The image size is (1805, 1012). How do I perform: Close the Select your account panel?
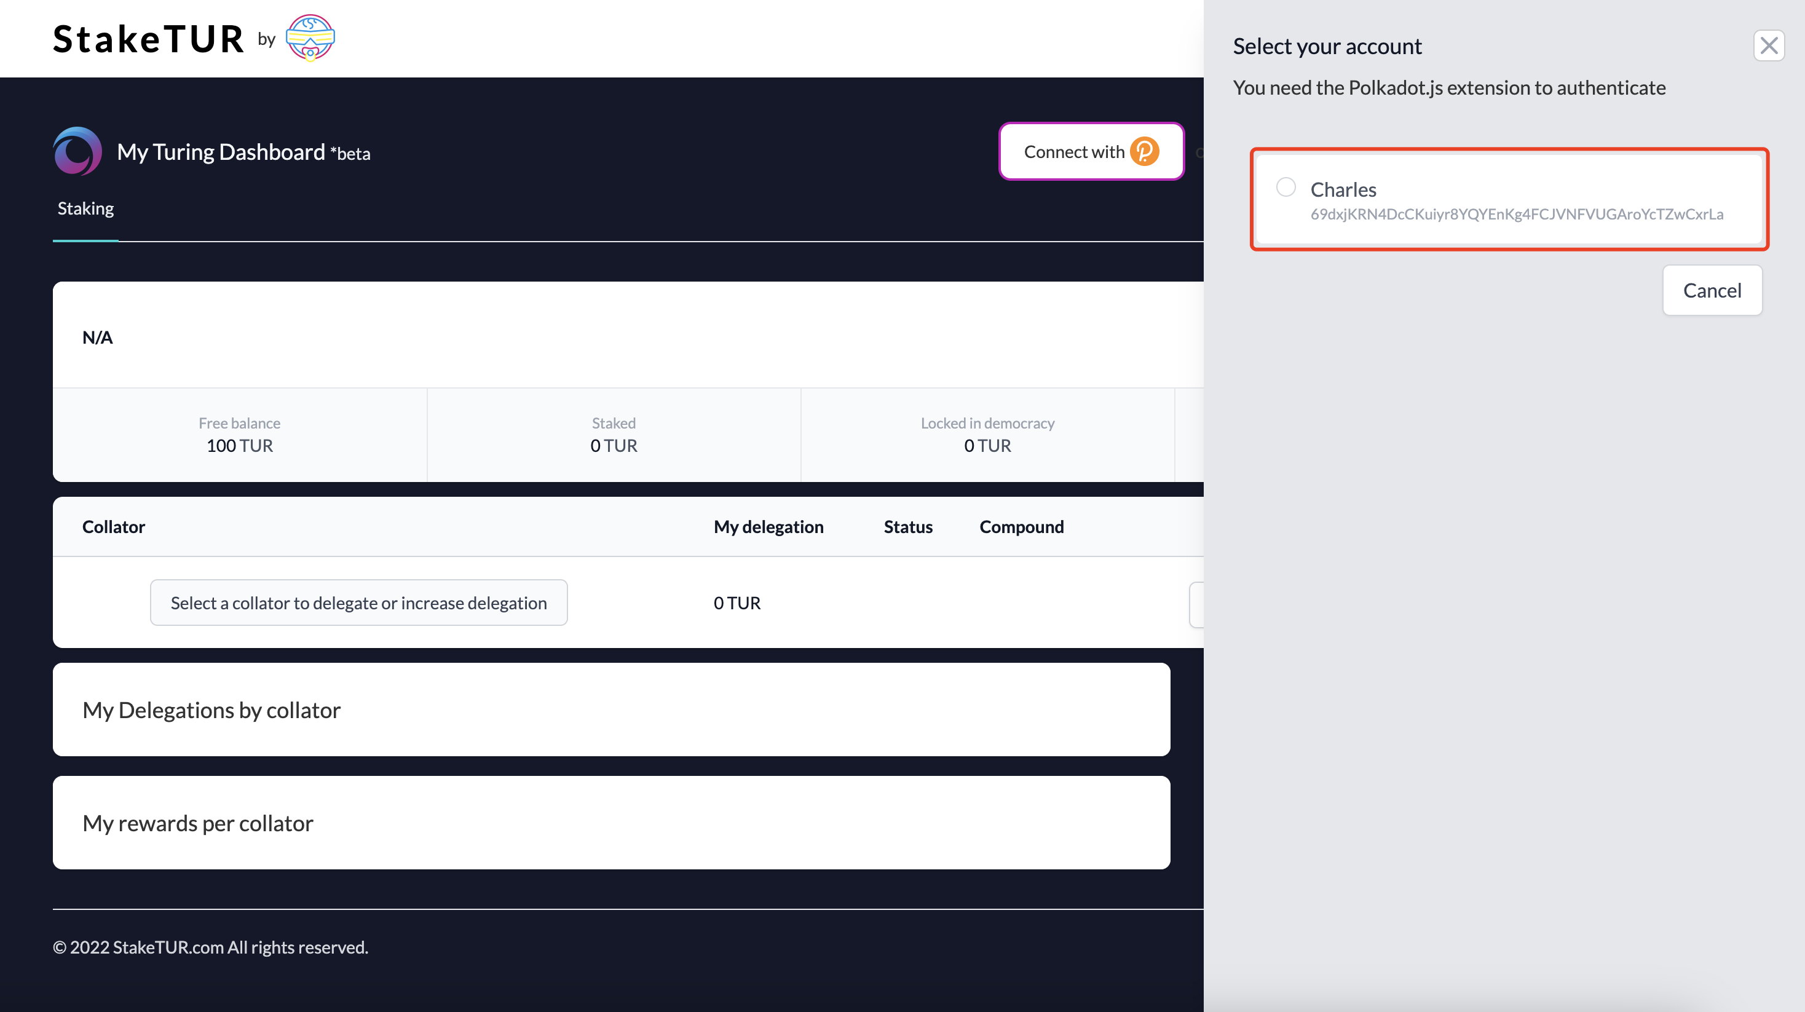pyautogui.click(x=1769, y=46)
